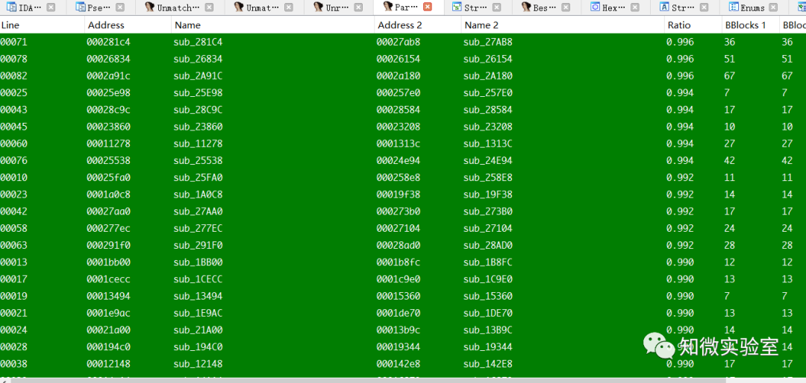Select the row for sub_26834
Screen dimensions: 806x383
pyautogui.click(x=403, y=59)
